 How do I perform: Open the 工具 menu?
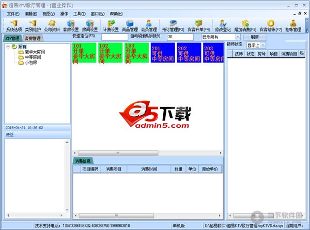tap(79, 14)
